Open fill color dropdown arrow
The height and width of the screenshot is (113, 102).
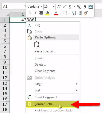click(51, 13)
